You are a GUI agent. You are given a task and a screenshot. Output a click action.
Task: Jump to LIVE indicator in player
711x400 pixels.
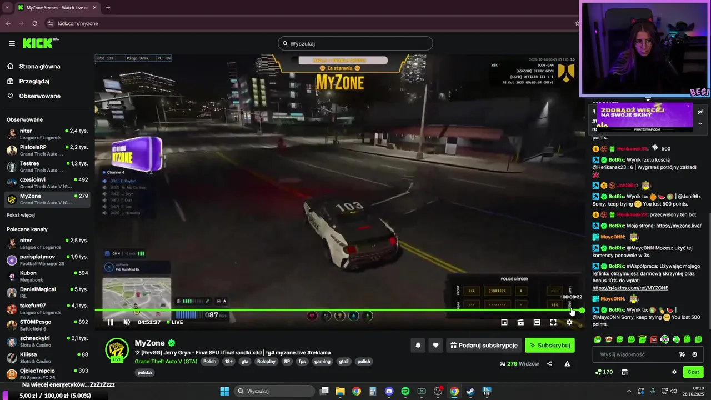[x=175, y=322]
